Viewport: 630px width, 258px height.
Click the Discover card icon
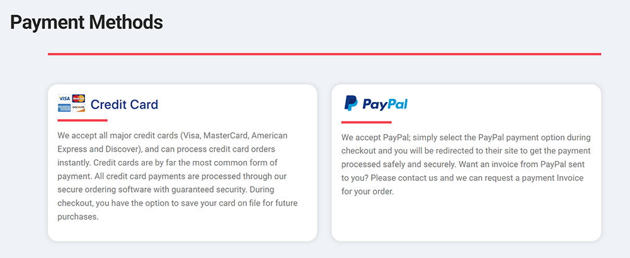[78, 108]
